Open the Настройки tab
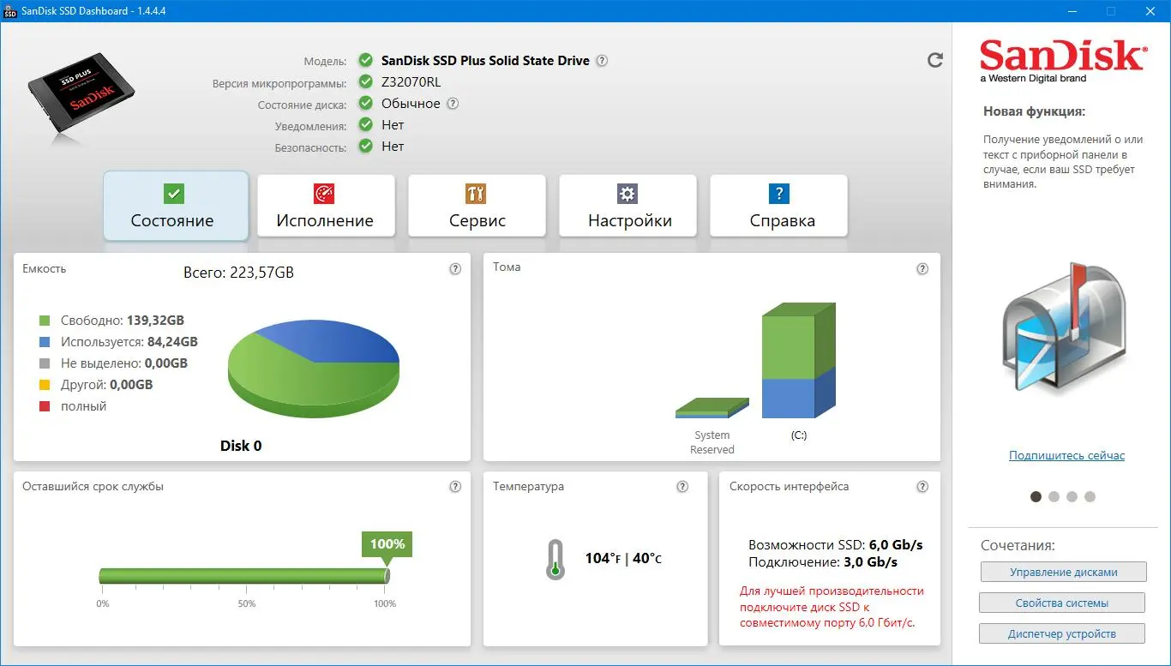Screen dimensions: 1171x666 pyautogui.click(x=628, y=206)
